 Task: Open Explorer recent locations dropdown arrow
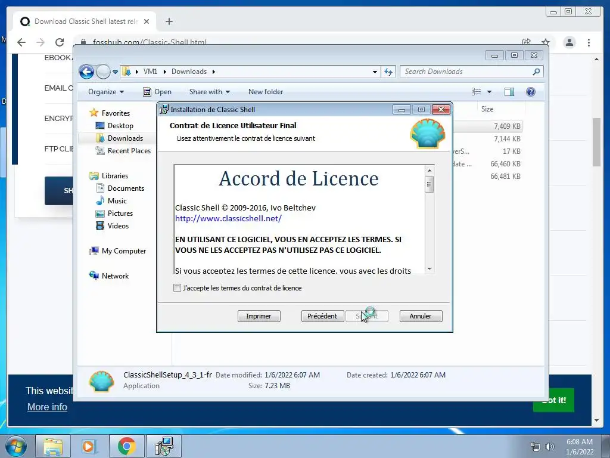115,72
